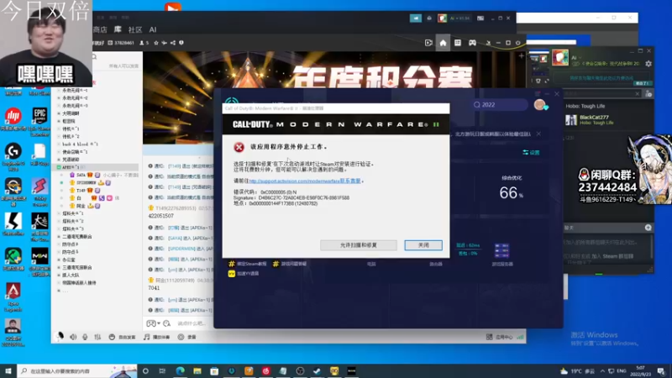Click the share icon beside the channel ID

coord(173,43)
